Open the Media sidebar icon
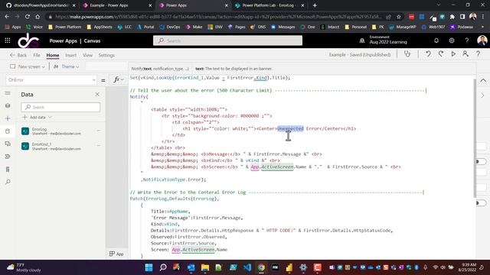The width and height of the screenshot is (490, 275). pos(8,144)
